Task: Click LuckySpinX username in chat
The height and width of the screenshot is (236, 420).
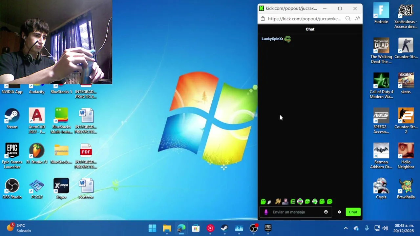Action: tap(272, 39)
